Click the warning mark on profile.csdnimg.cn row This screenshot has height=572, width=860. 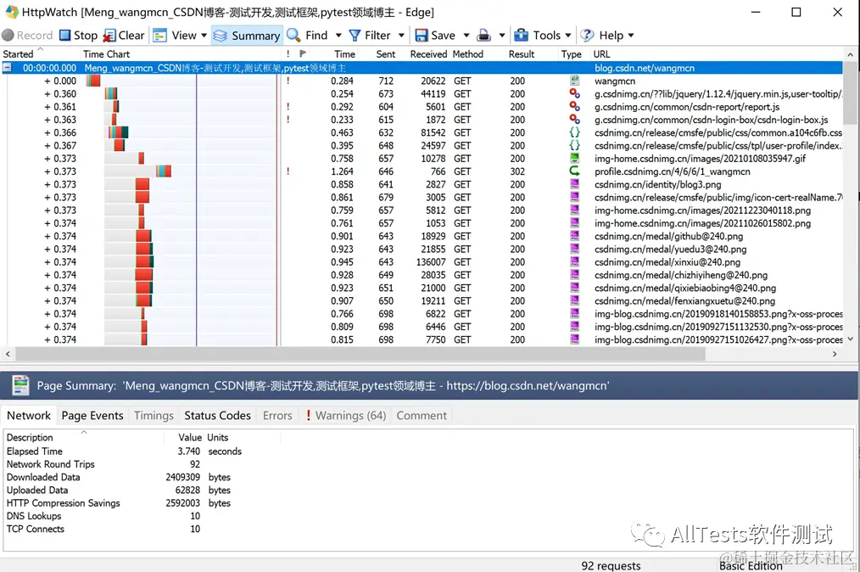pyautogui.click(x=288, y=171)
